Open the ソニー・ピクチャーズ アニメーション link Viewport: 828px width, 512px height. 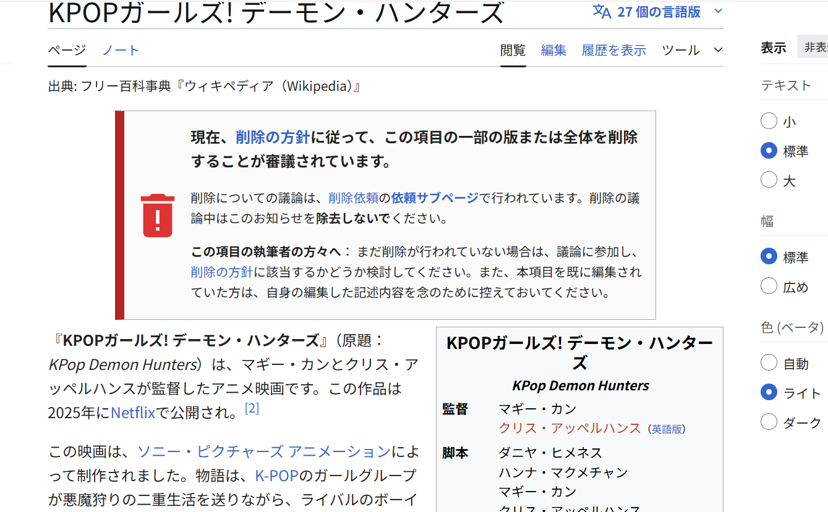263,451
